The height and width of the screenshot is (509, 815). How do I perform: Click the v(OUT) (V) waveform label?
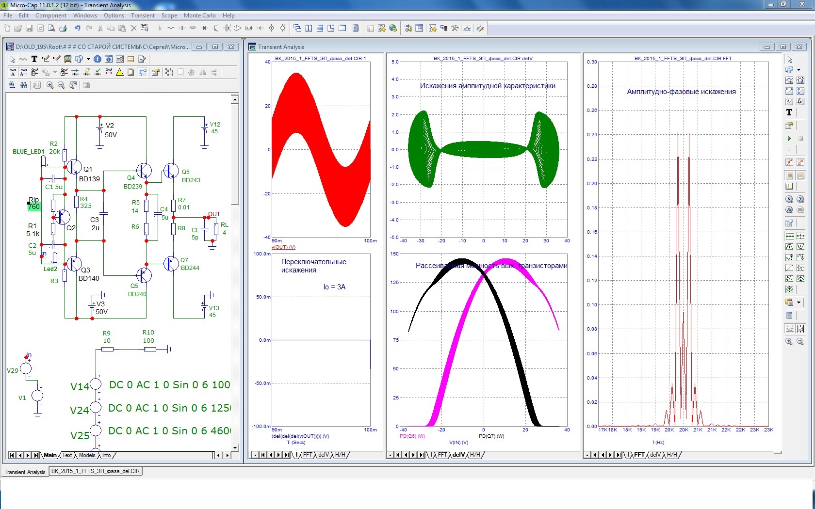coord(283,247)
